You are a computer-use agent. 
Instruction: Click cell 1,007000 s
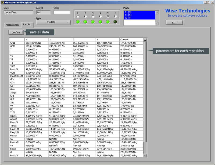click(x=107, y=49)
